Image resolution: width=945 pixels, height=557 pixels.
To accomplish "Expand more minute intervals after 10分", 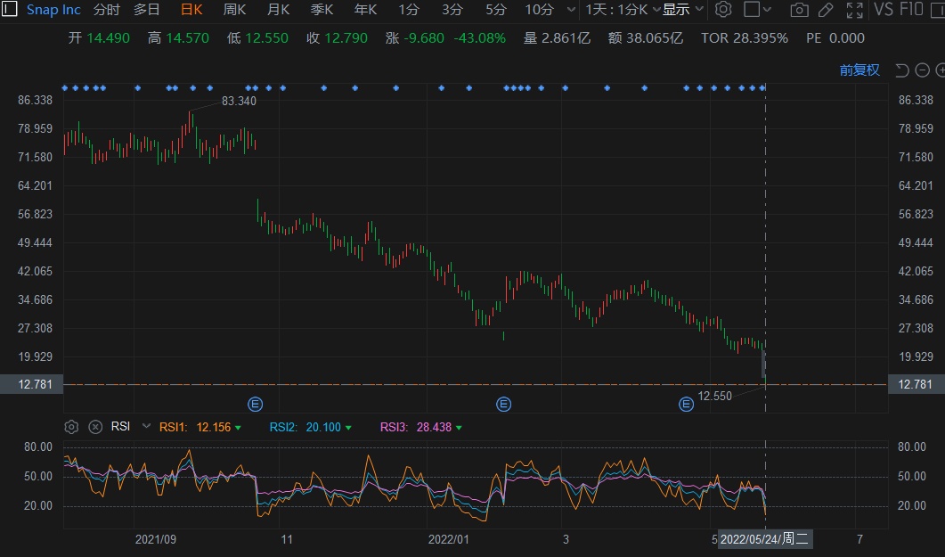I will (x=569, y=10).
